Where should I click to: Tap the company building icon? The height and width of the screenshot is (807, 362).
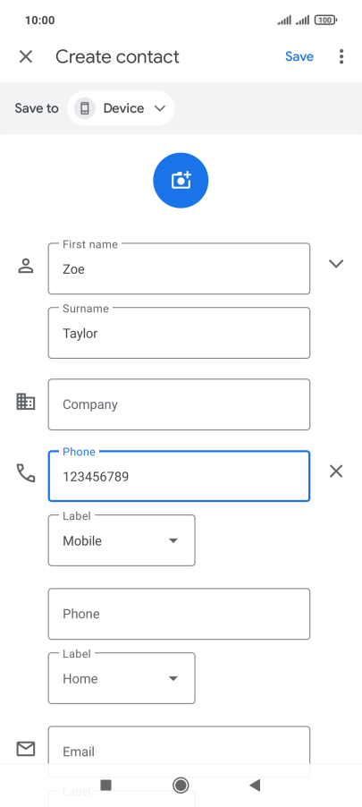[26, 402]
